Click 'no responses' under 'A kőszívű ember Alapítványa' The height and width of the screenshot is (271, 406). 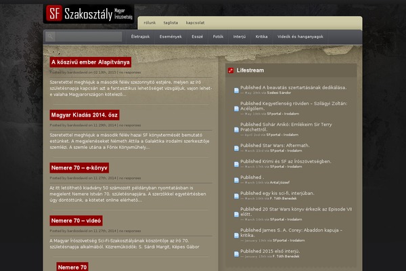[x=130, y=72]
